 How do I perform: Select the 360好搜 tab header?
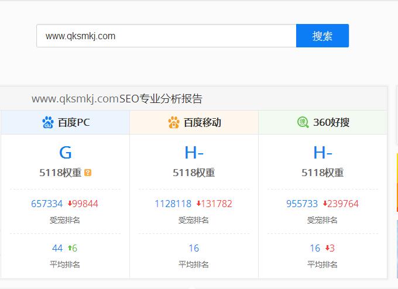pyautogui.click(x=322, y=122)
